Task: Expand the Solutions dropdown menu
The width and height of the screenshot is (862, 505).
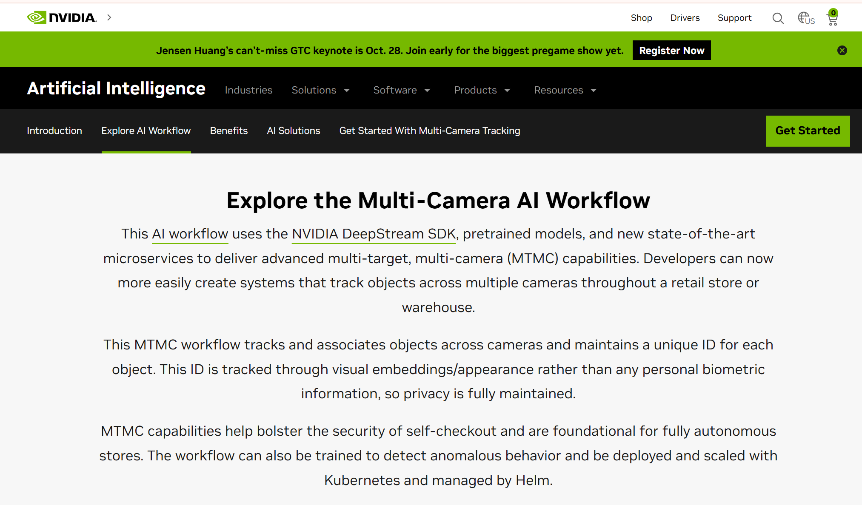Action: tap(320, 90)
